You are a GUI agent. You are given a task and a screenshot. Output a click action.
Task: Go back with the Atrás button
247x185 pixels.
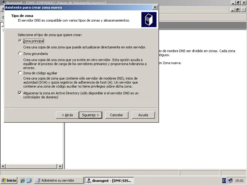[67, 115]
